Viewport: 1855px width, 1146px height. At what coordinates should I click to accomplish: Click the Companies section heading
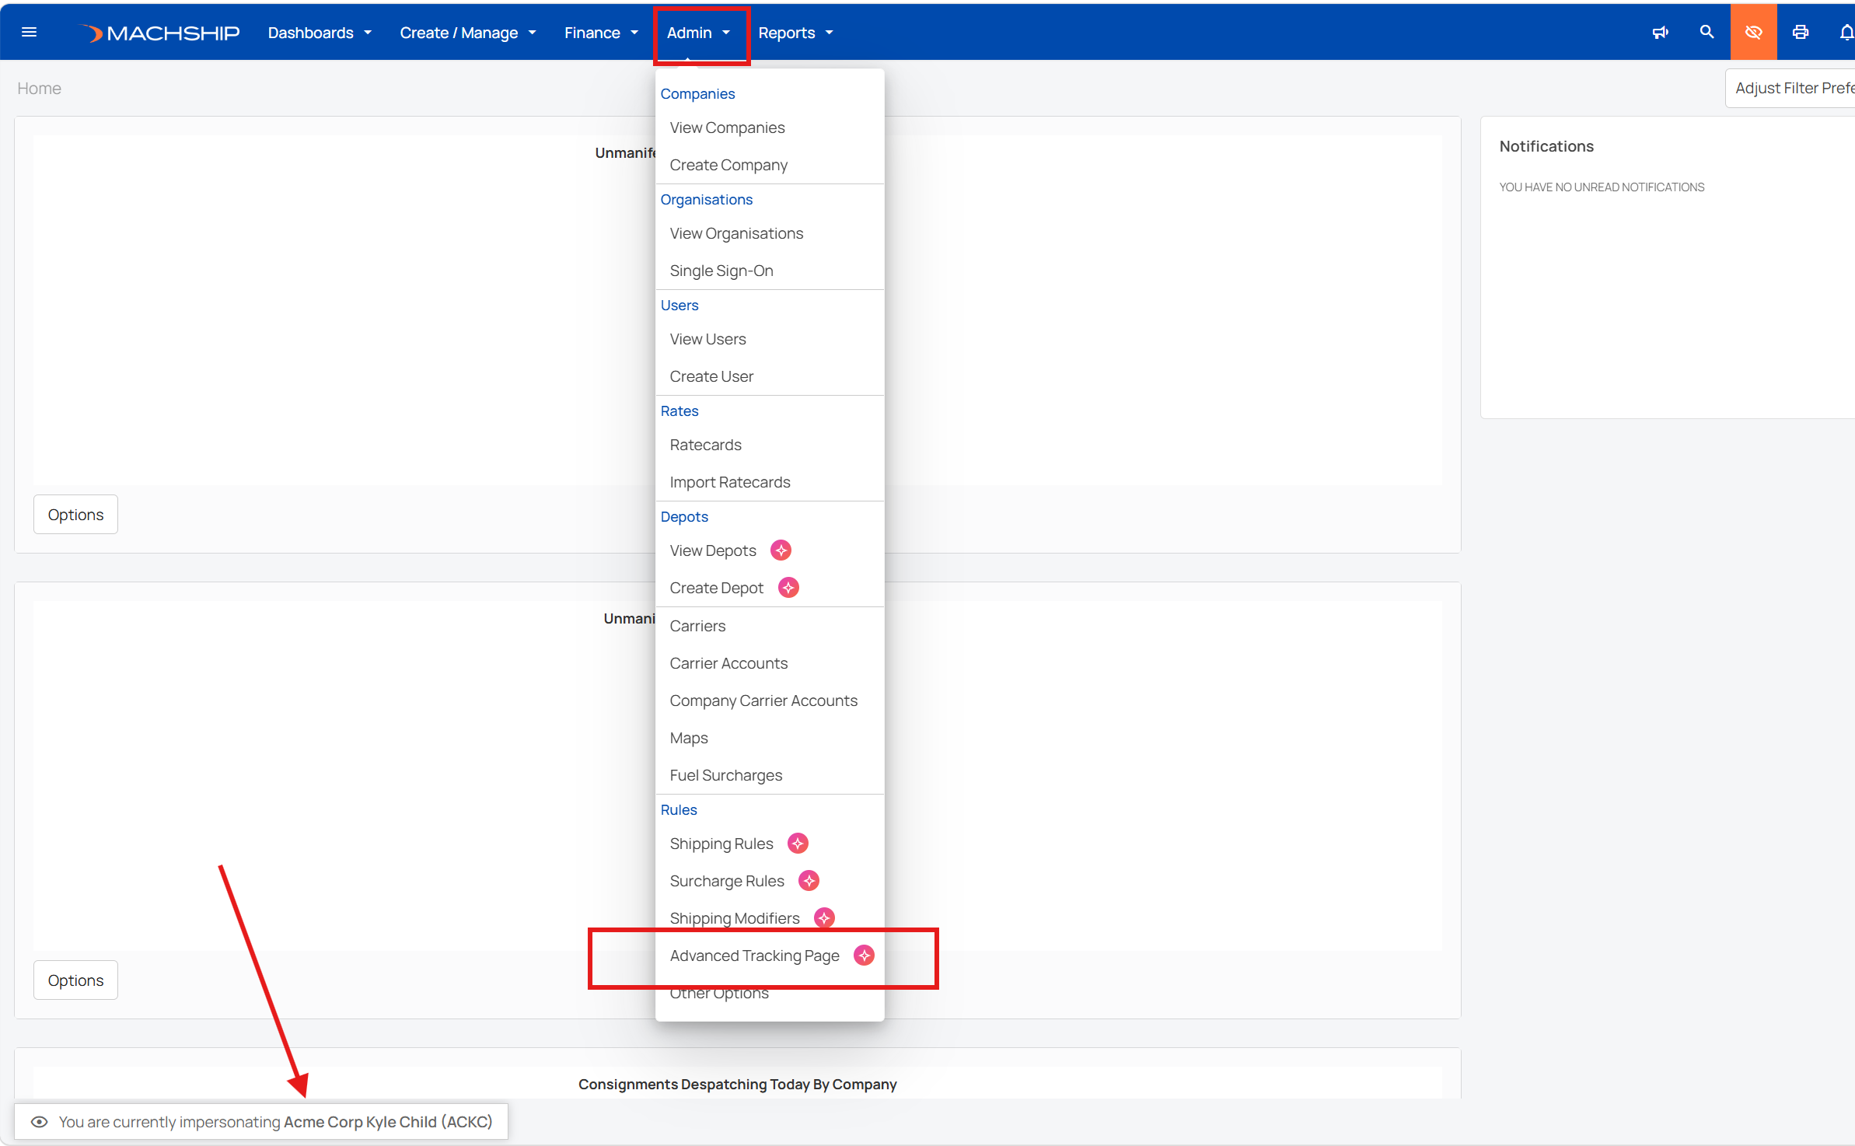point(697,93)
